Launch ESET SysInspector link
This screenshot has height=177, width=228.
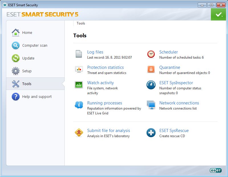[176, 83]
